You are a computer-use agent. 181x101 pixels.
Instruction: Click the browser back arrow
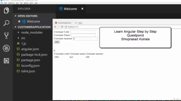pos(55,27)
